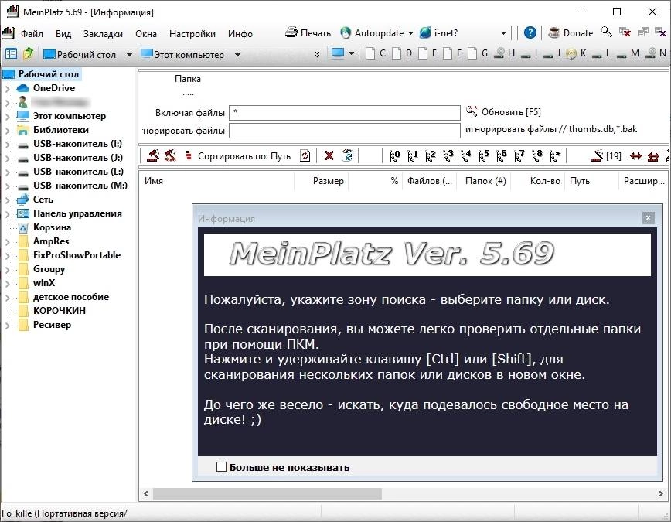
Task: Expand tree to level 8
Action: [x=536, y=156]
